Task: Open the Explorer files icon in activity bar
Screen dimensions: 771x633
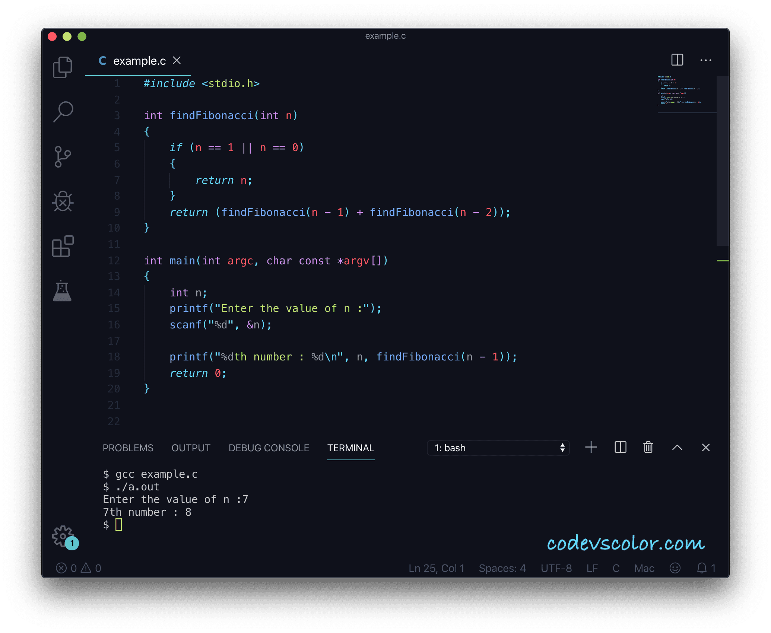Action: pos(63,67)
